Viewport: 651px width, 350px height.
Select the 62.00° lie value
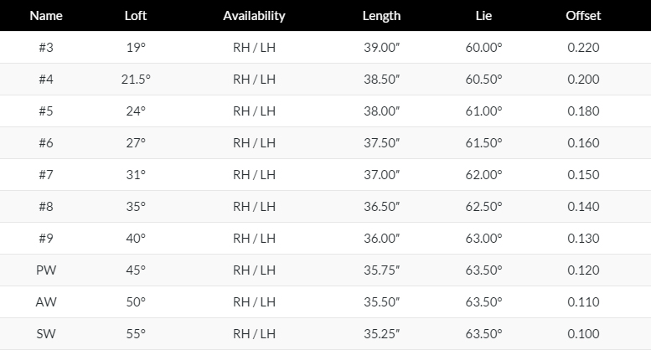(483, 175)
